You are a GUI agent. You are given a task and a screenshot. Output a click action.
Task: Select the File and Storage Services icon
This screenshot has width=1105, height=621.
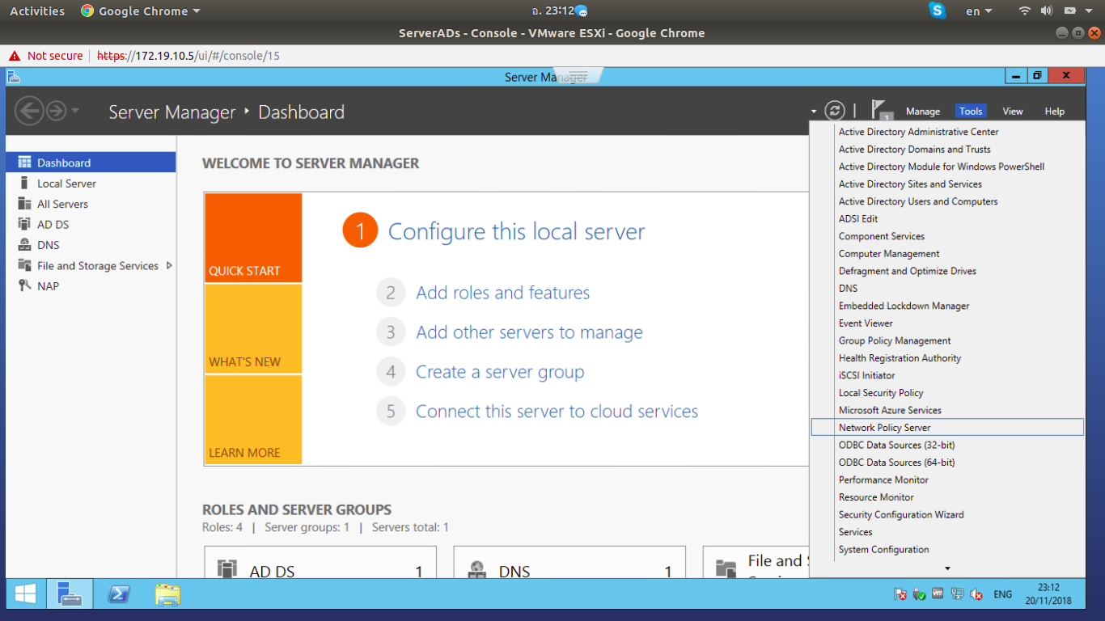24,265
